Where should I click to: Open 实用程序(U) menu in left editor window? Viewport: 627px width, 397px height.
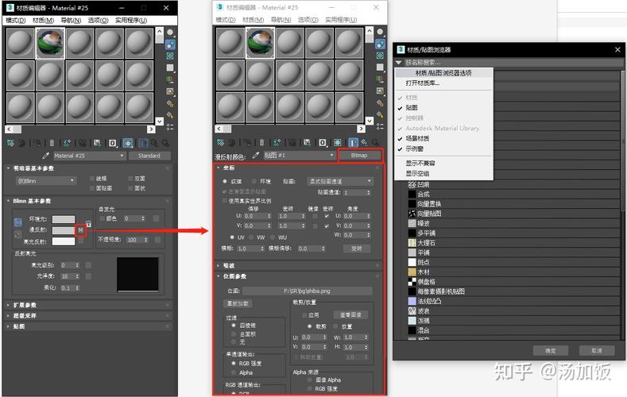[131, 20]
